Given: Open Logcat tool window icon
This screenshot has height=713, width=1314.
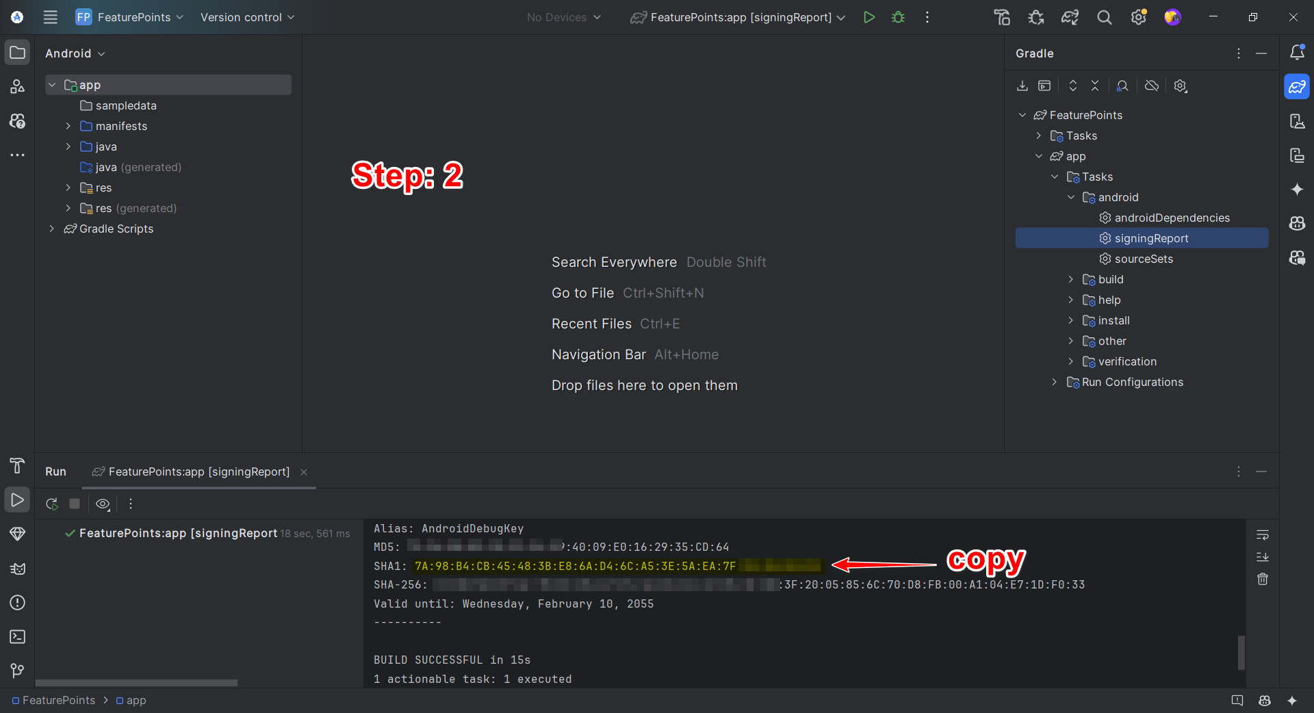Looking at the screenshot, I should [x=17, y=569].
